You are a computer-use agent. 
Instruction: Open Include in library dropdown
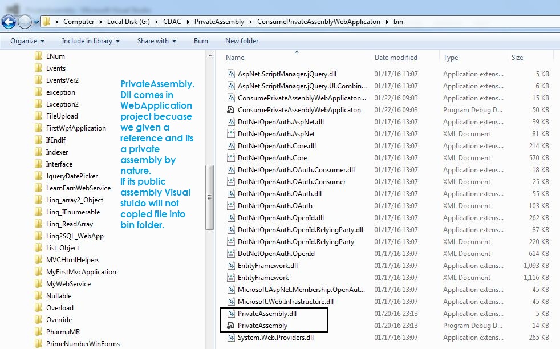click(x=91, y=41)
